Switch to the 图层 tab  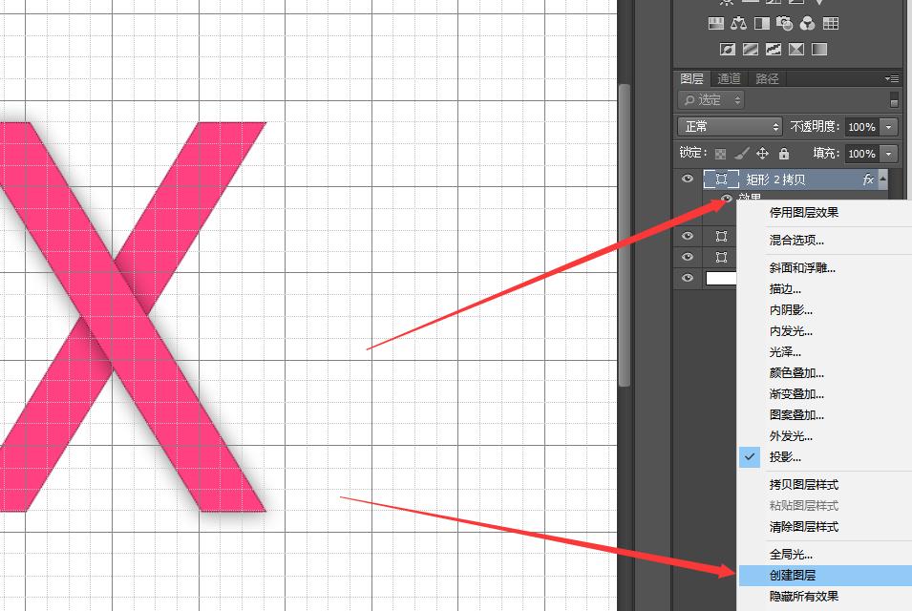tap(691, 78)
